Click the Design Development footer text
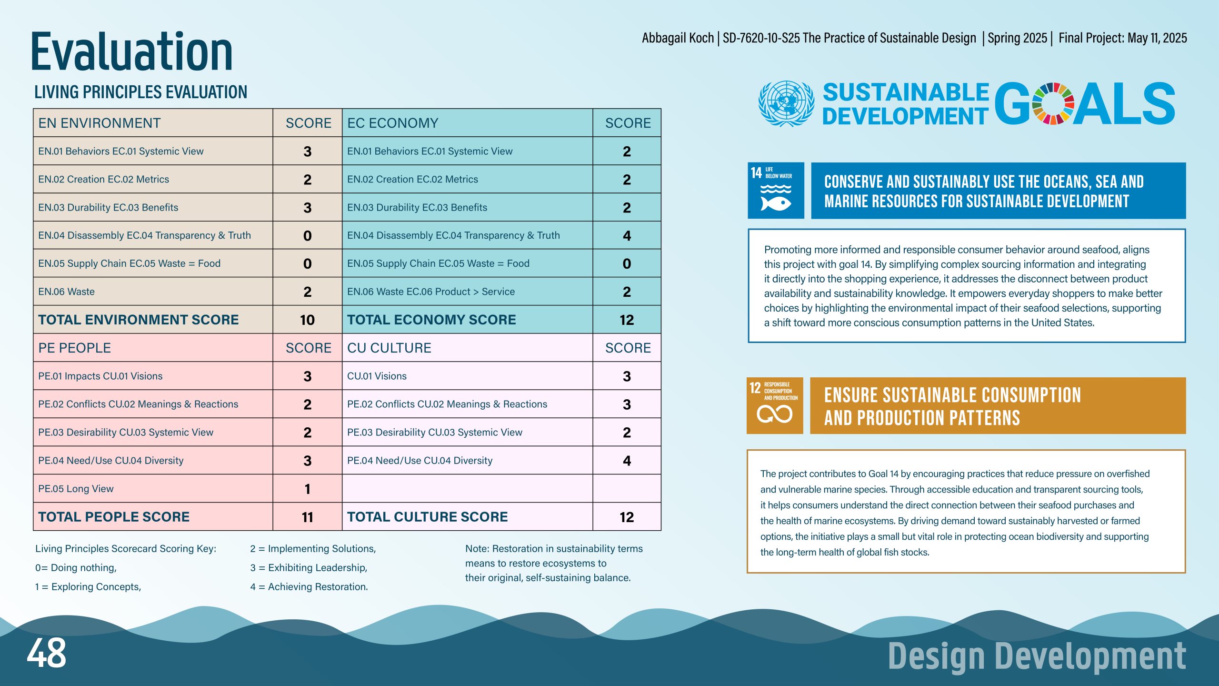 (x=1037, y=656)
